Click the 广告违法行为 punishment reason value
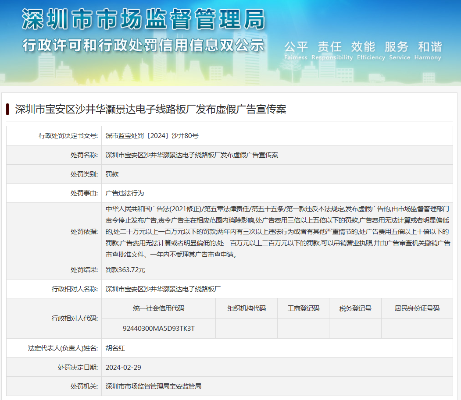 coord(125,193)
